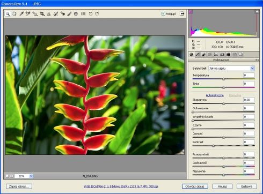
Task: Click the Anuluj button
Action: pyautogui.click(x=222, y=186)
